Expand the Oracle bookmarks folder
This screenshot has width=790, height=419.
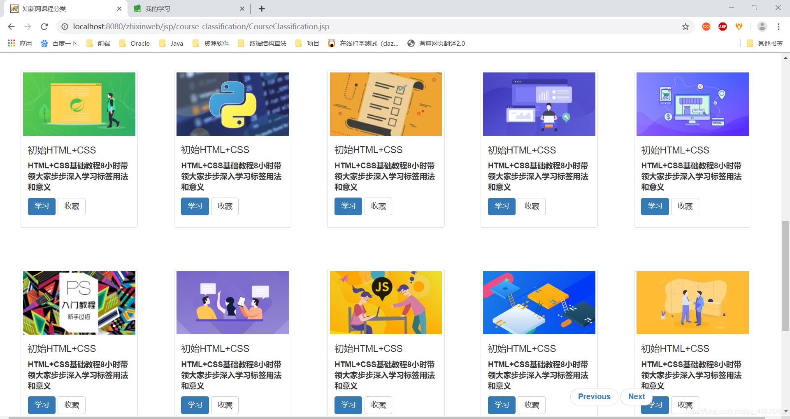[134, 43]
